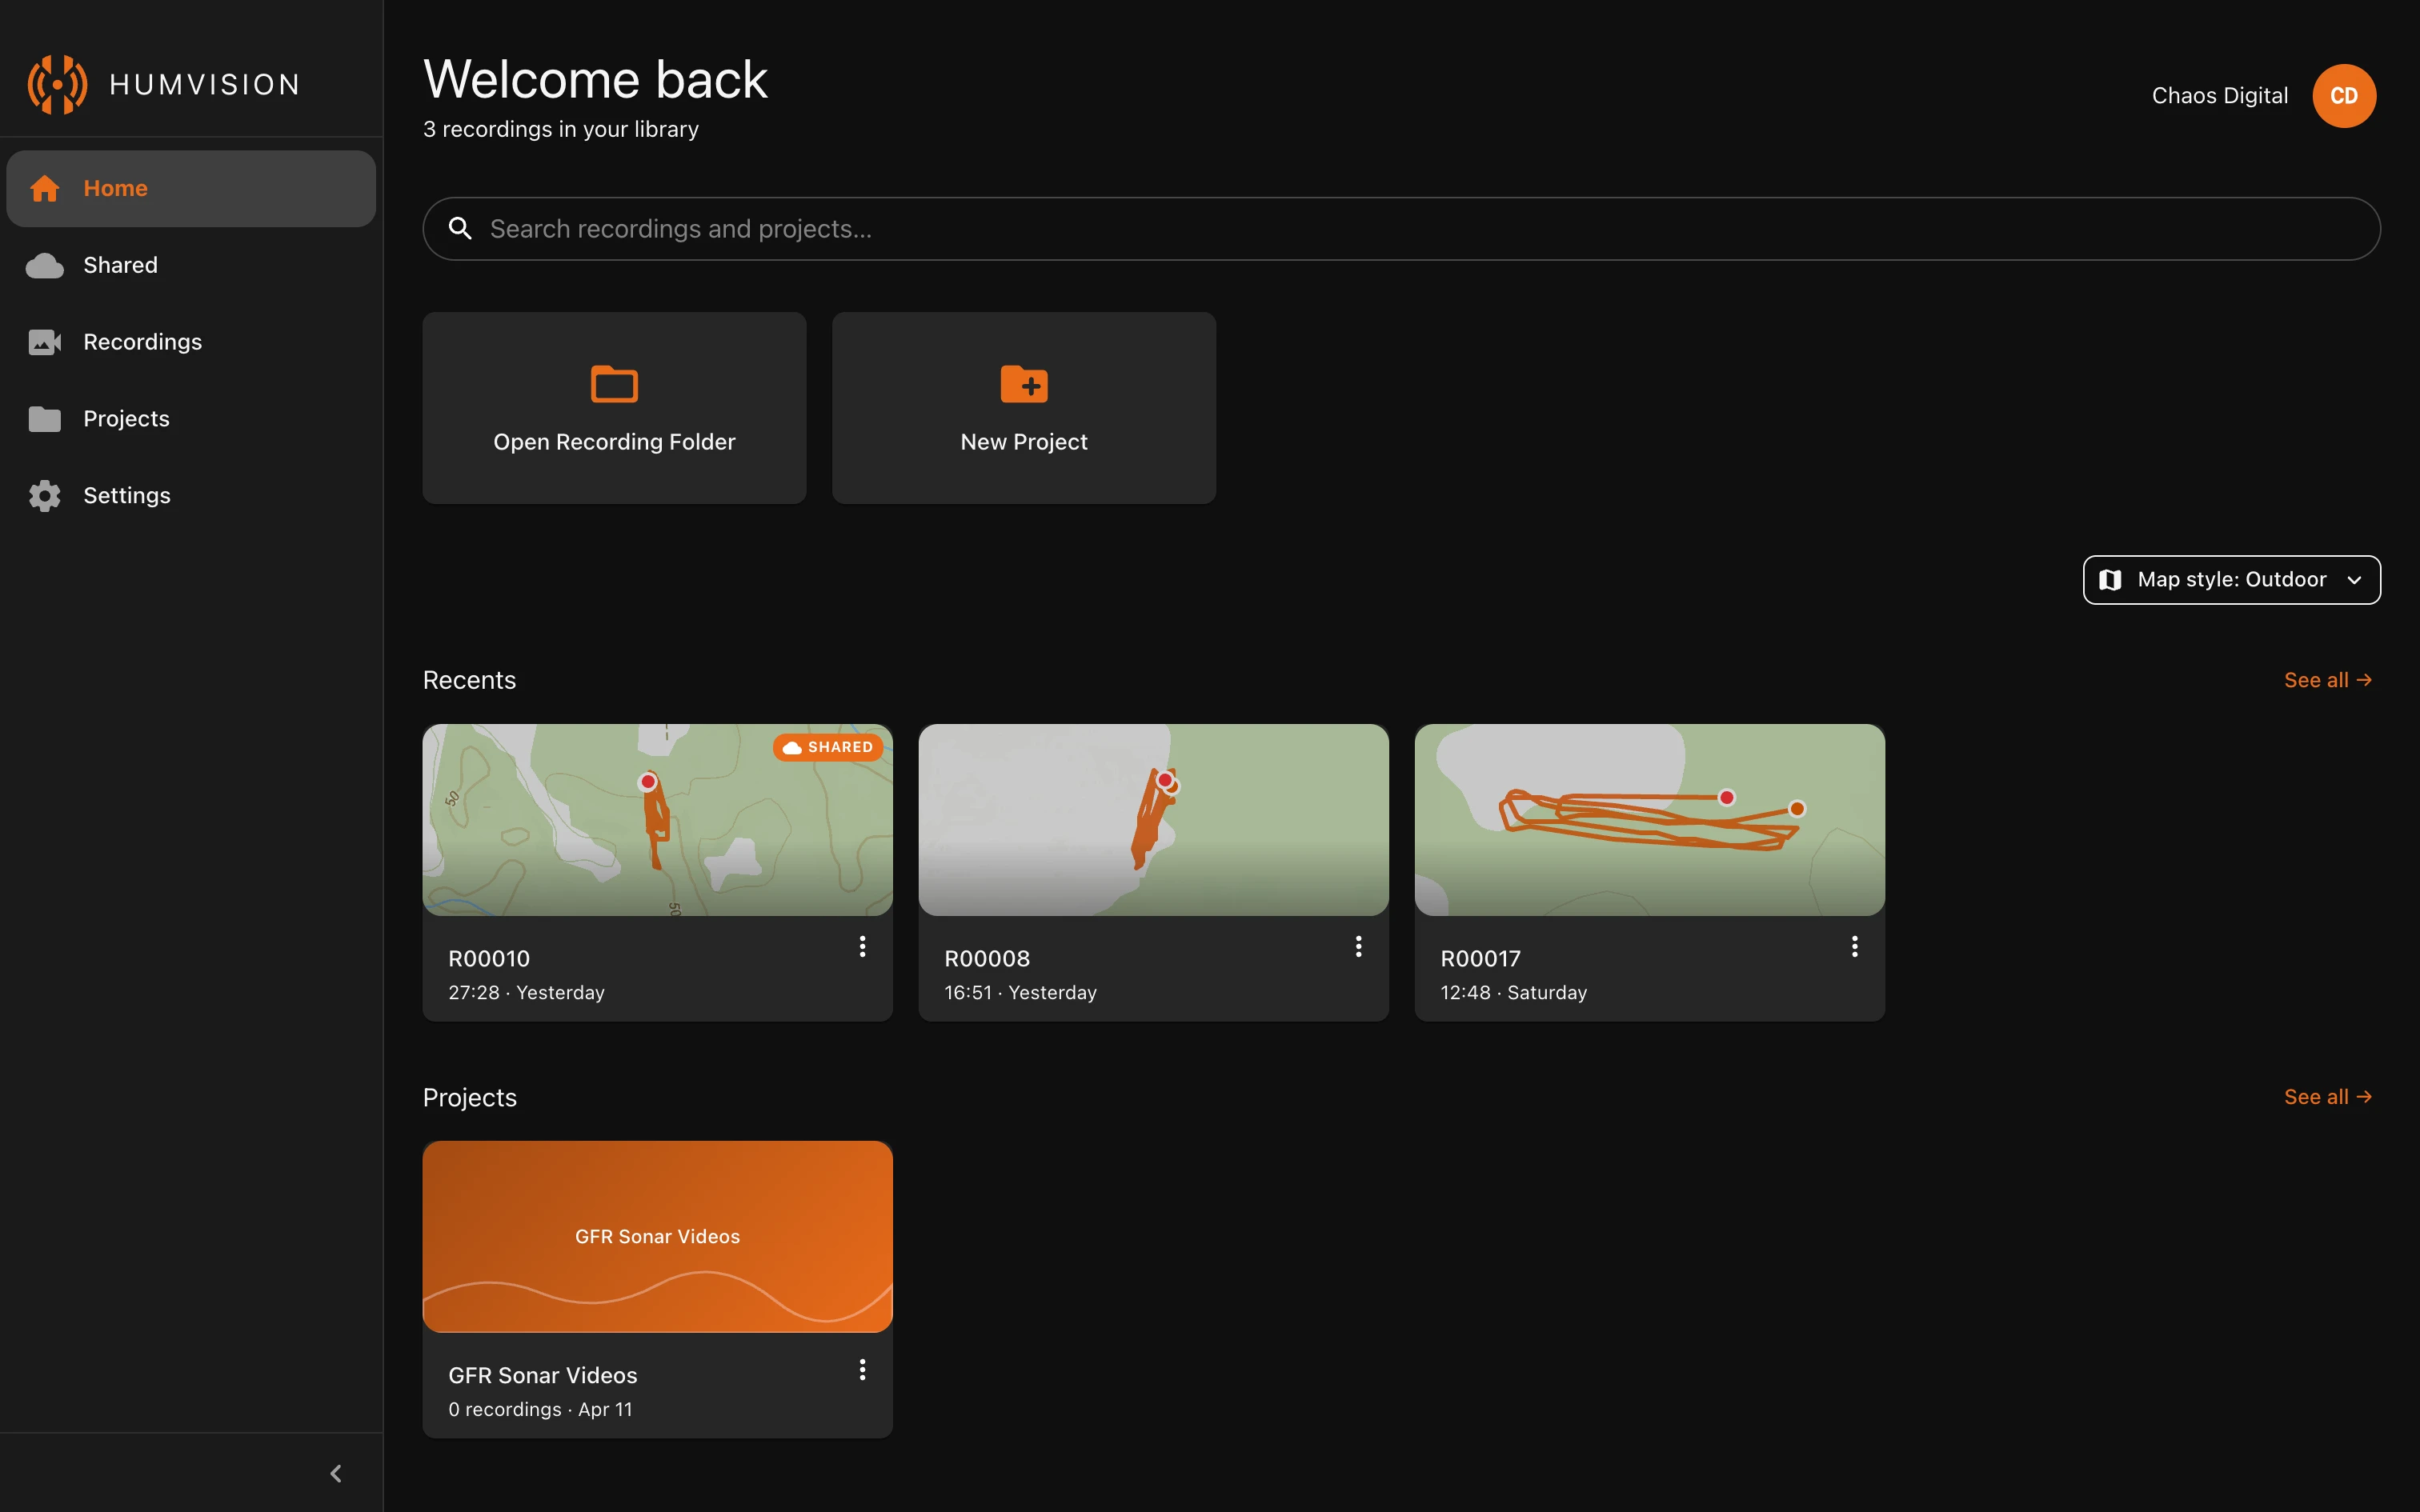Screen dimensions: 2420x1512
Task: Click the Recordings video icon in sidebar
Action: tap(44, 342)
